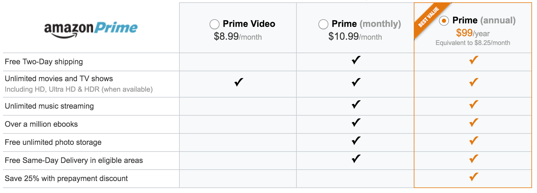This screenshot has height=193, width=537.
Task: Select the Prime (monthly) radio button
Action: tap(323, 24)
